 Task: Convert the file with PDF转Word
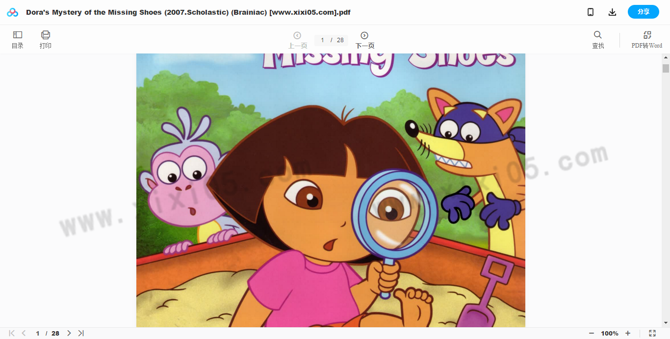click(647, 40)
